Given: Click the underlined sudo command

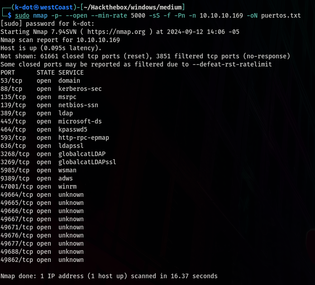Looking at the screenshot, I should pyautogui.click(x=22, y=16).
